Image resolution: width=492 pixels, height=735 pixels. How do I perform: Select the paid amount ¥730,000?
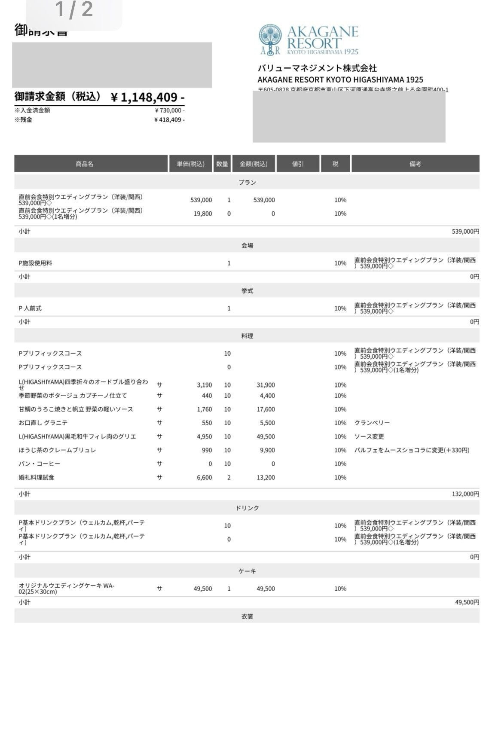[x=170, y=110]
